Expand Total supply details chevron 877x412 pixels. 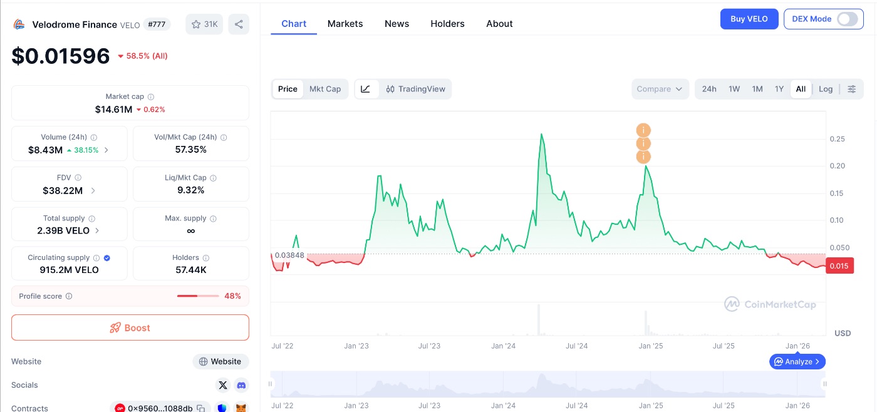[96, 230]
